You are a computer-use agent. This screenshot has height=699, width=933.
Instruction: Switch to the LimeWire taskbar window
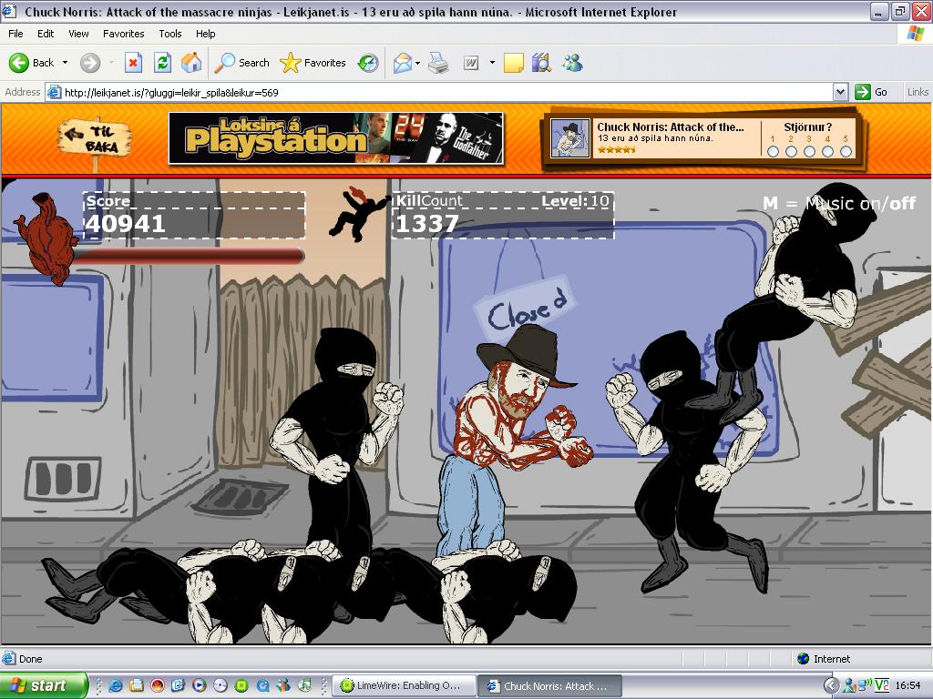(404, 685)
